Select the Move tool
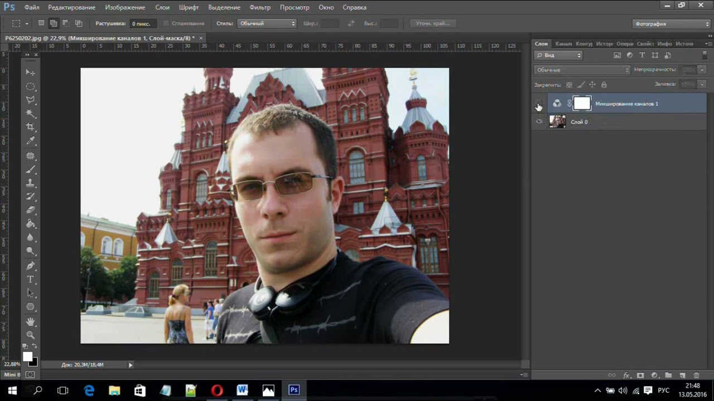The height and width of the screenshot is (401, 714). 31,72
